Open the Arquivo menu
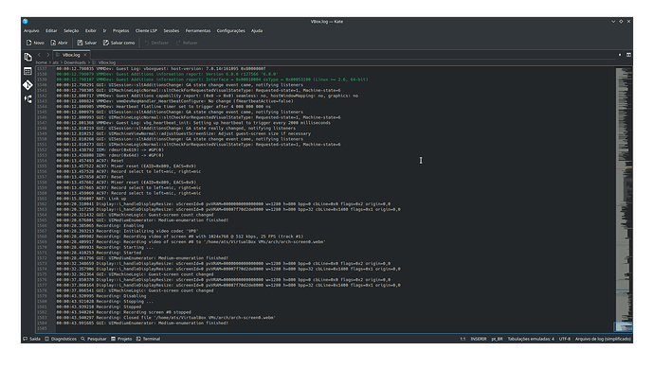654x368 pixels. 31,30
